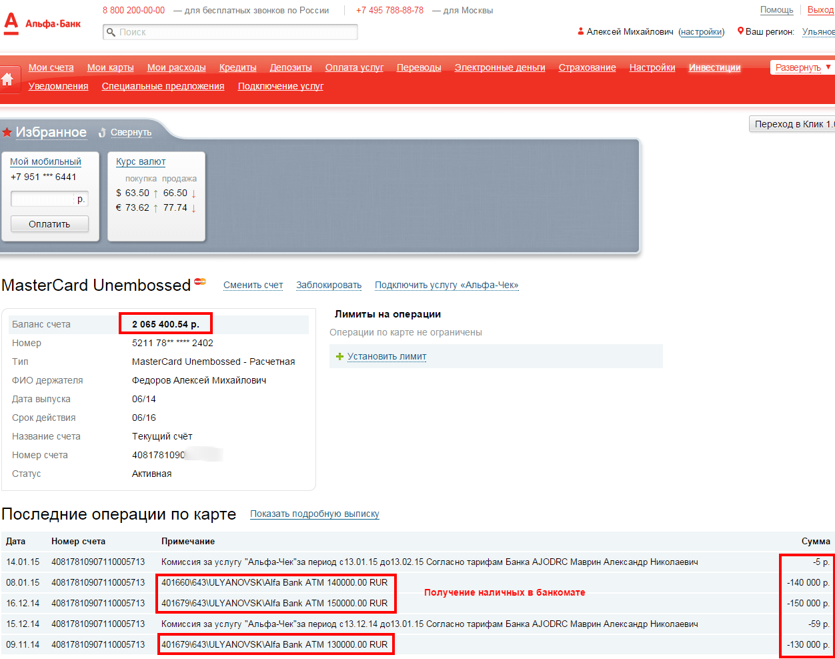Open Страхование menu item

coord(588,67)
